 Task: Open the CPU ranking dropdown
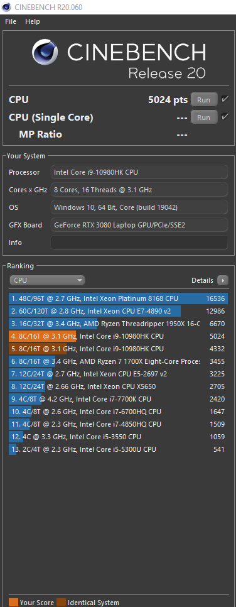pos(47,280)
